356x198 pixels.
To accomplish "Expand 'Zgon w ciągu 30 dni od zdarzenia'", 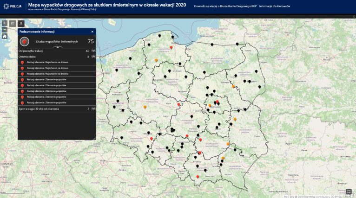I will tap(93, 109).
